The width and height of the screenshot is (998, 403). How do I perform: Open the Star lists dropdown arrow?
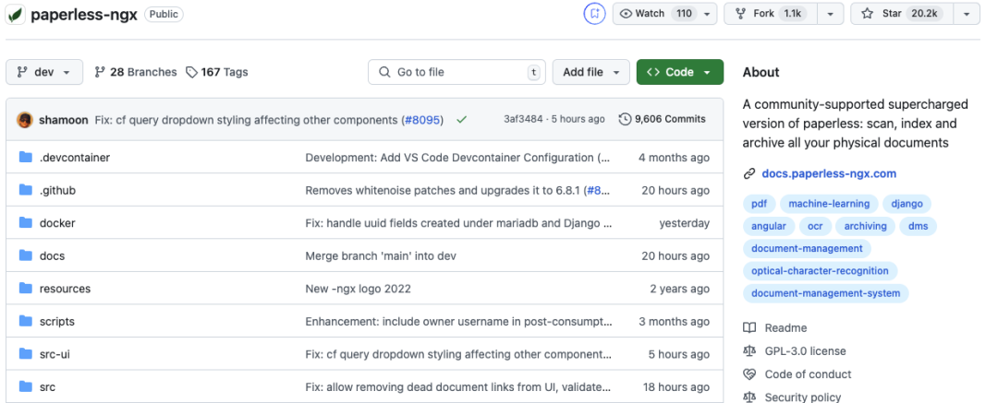coord(967,13)
